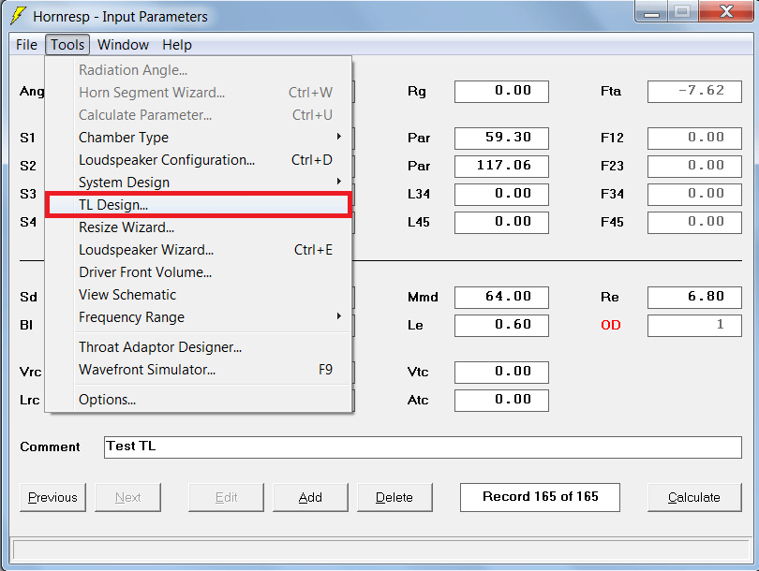Click the red OD label

click(611, 325)
